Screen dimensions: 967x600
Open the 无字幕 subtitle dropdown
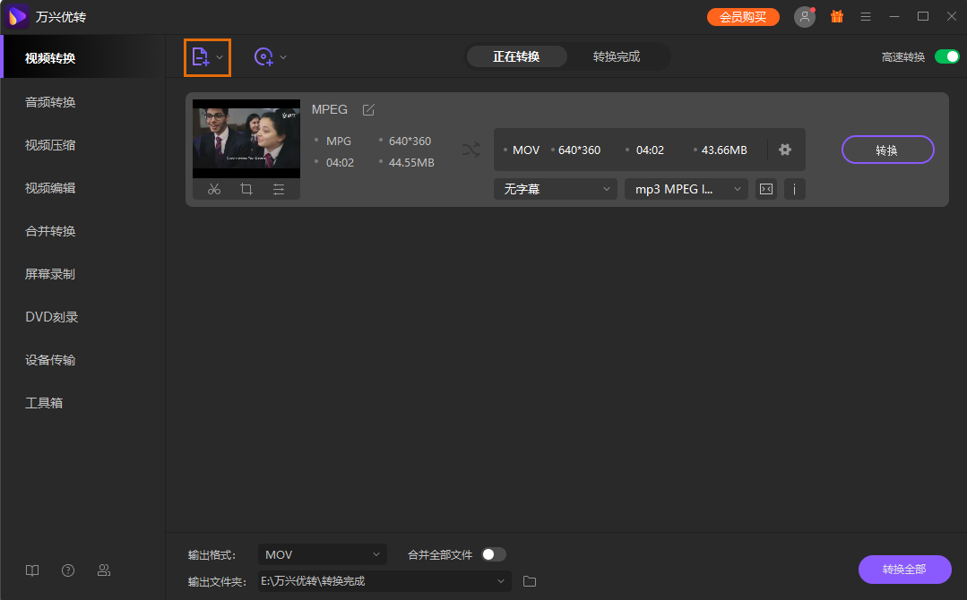(x=555, y=189)
